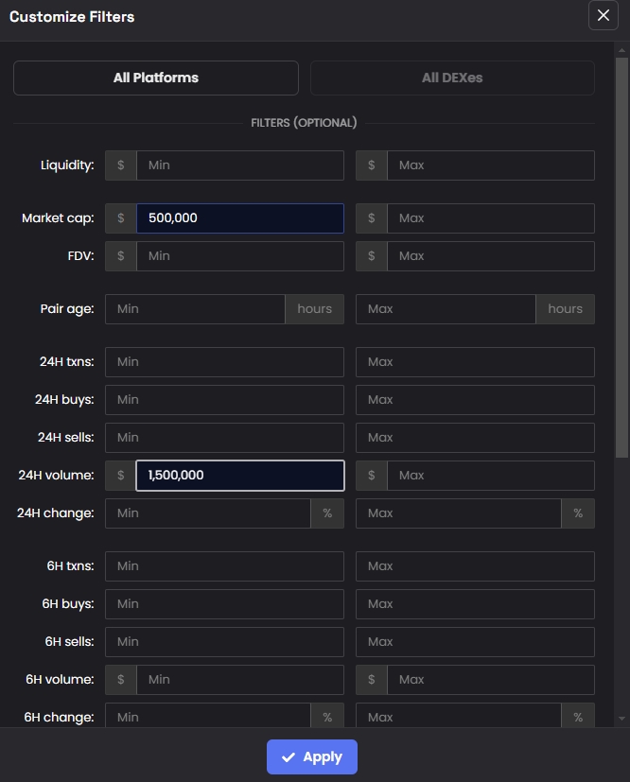This screenshot has height=782, width=630.
Task: Select the FDV Min input
Action: 239,256
